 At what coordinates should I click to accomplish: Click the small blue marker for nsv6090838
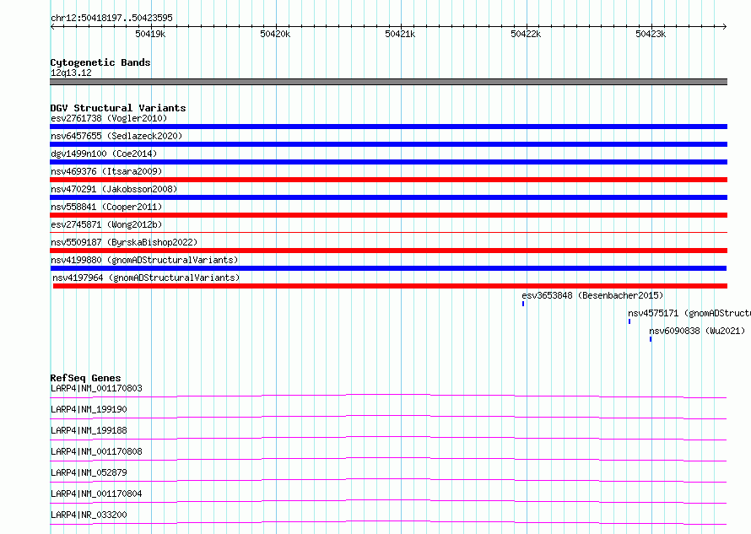[x=651, y=339]
